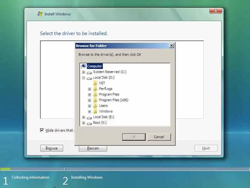Select Local Disk (D:) label
This screenshot has width=250, height=188.
pos(104,77)
